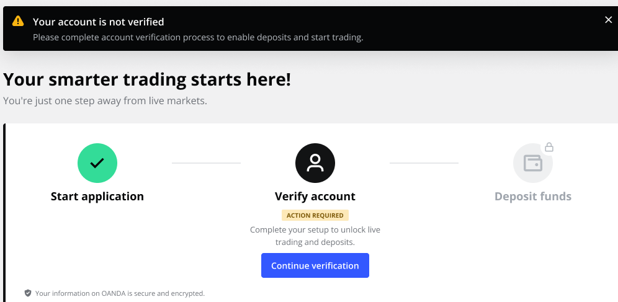Dismiss the account not verified banner

[608, 20]
